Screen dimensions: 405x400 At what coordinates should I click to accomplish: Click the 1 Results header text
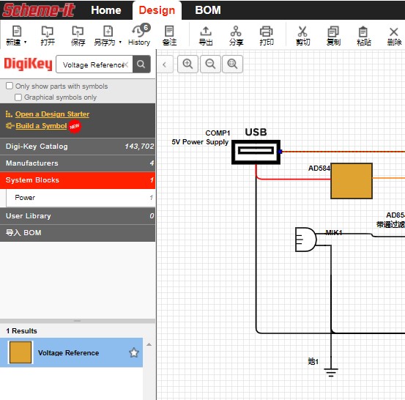click(21, 330)
